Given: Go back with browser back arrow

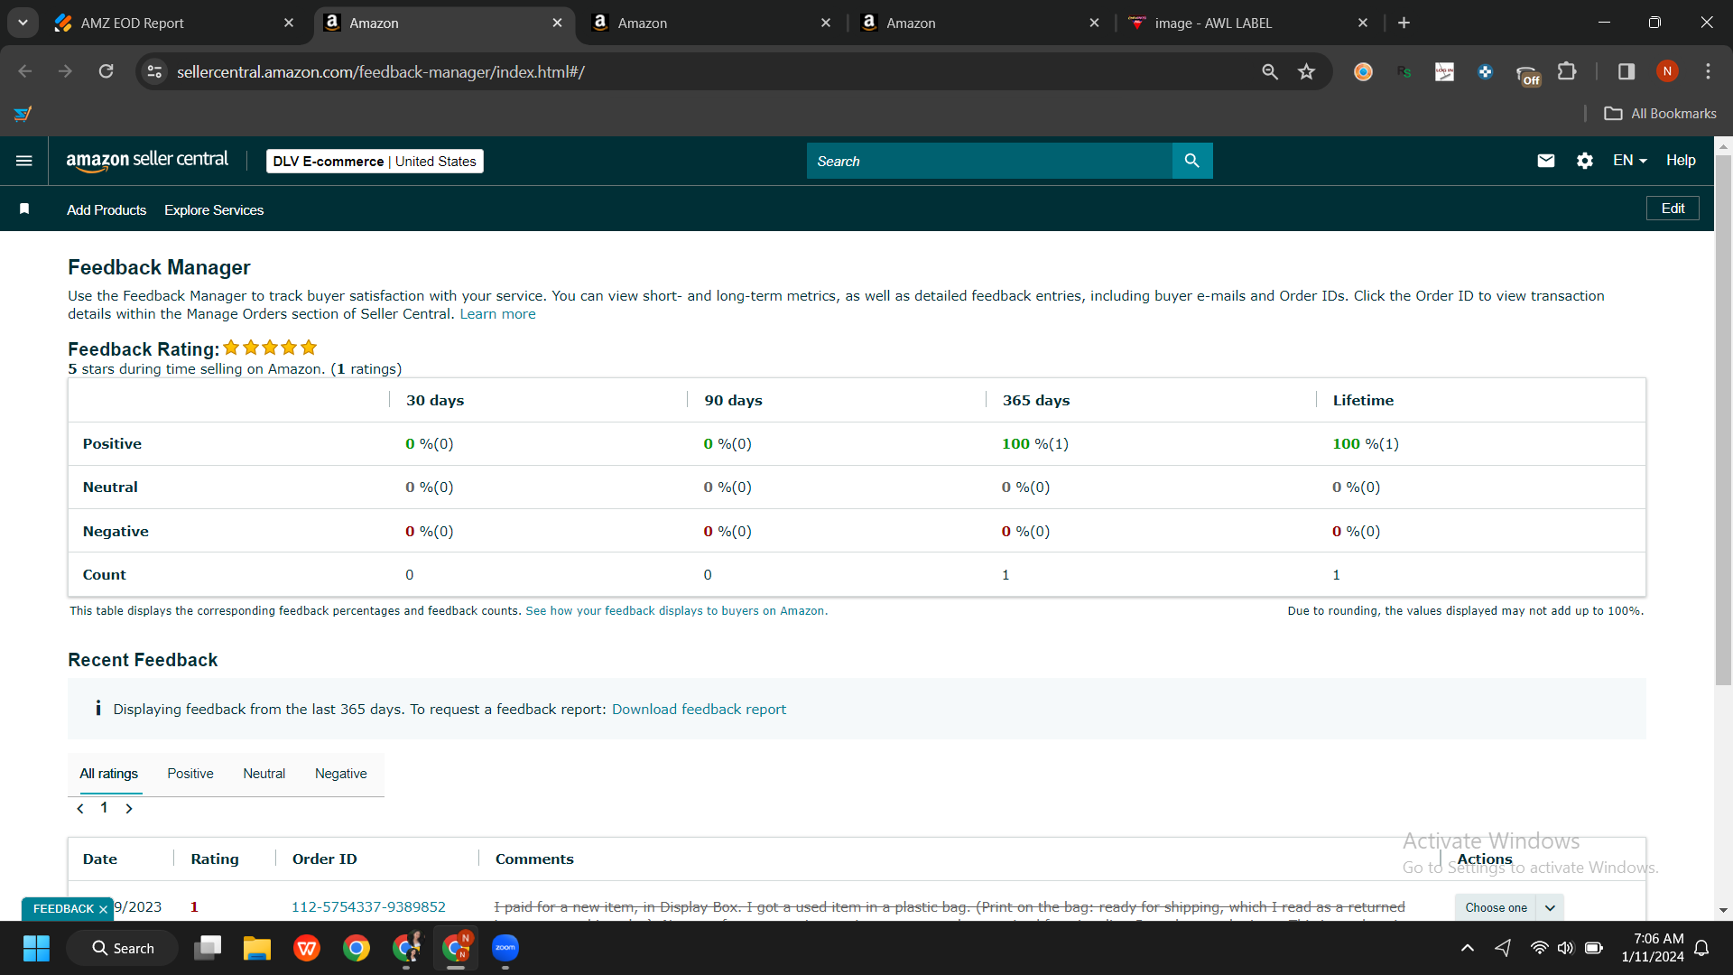Looking at the screenshot, I should pyautogui.click(x=25, y=71).
